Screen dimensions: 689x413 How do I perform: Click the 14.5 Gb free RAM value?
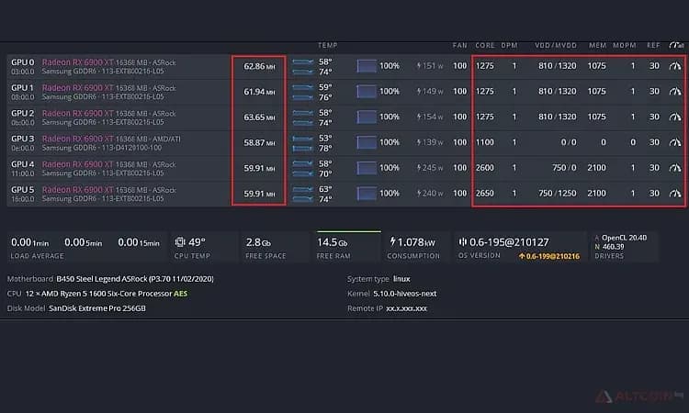333,242
